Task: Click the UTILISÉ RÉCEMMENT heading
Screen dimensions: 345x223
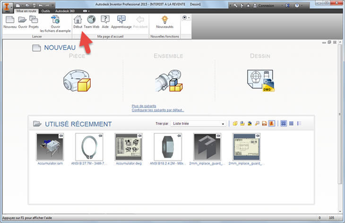Action: pyautogui.click(x=78, y=124)
